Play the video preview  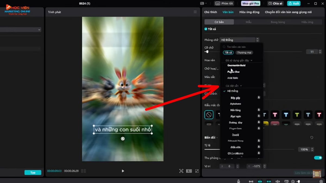click(123, 171)
